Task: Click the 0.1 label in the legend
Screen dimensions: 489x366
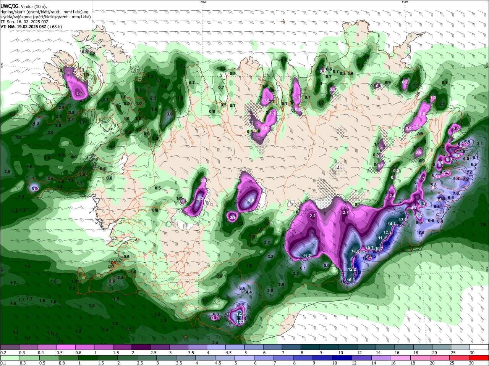Action: (x=3, y=363)
